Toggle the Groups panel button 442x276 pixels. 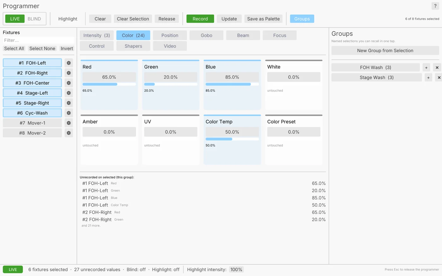pos(302,19)
